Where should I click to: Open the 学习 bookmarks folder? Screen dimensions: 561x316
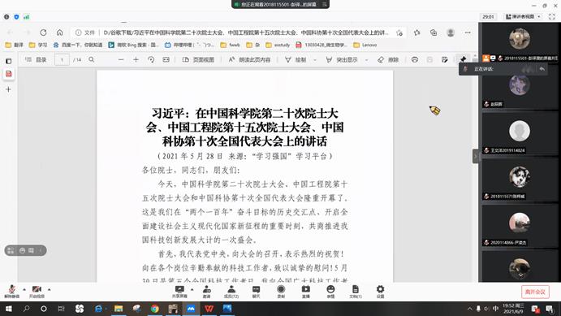38,45
